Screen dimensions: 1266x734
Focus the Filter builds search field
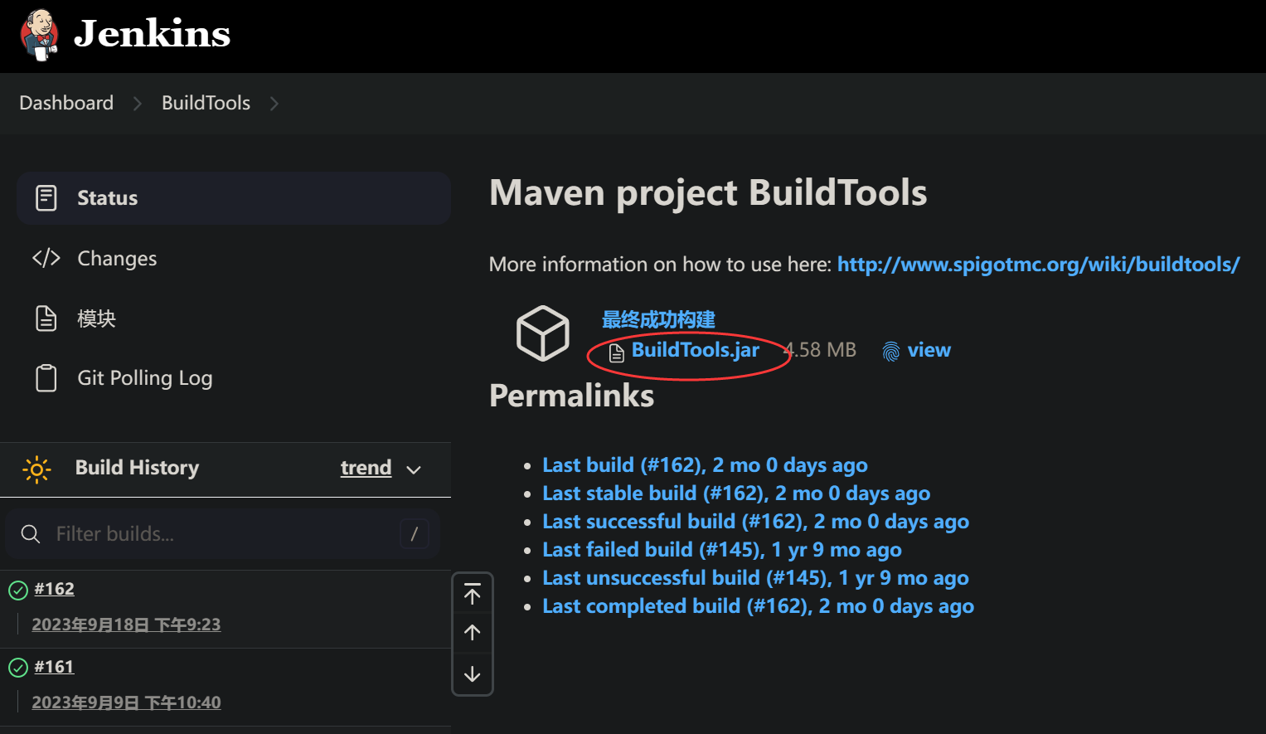pyautogui.click(x=222, y=533)
